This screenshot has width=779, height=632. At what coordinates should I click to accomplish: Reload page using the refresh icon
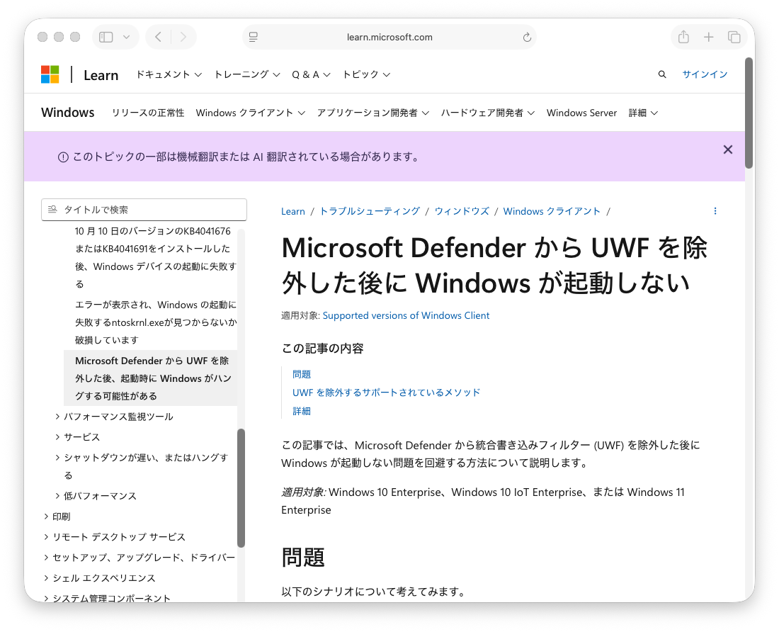click(x=526, y=37)
